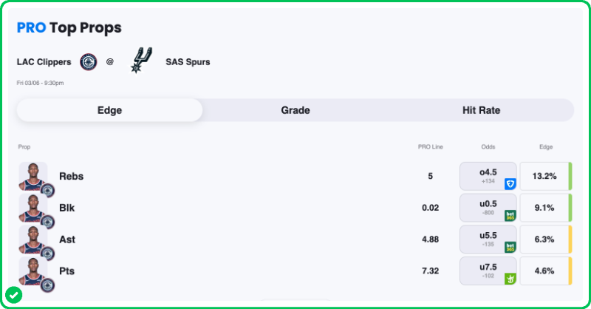
Task: Click the San Antonio Spurs logo
Action: coord(140,61)
